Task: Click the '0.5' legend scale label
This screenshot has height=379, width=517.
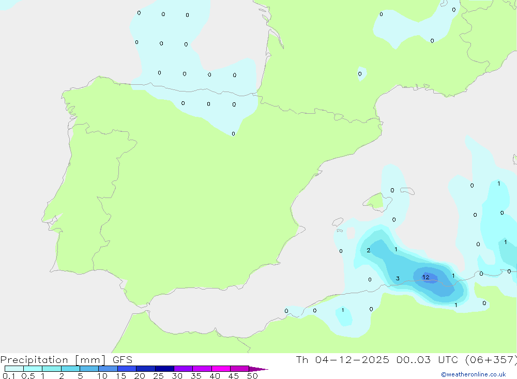Action: 28,376
